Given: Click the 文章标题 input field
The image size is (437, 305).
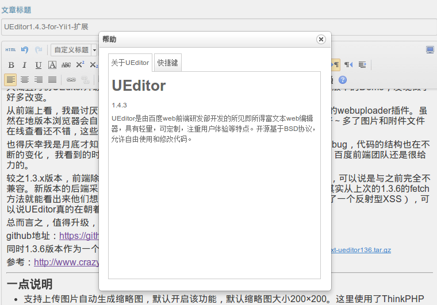Looking at the screenshot, I should click(x=218, y=27).
